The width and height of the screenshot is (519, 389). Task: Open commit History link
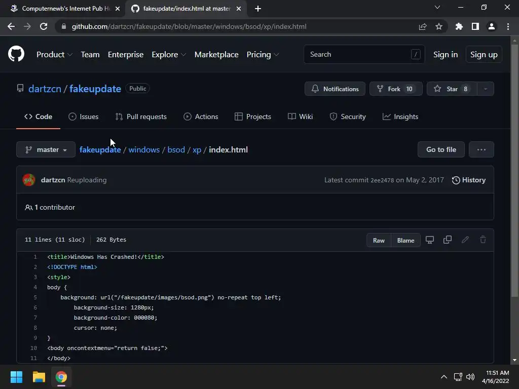click(x=469, y=180)
